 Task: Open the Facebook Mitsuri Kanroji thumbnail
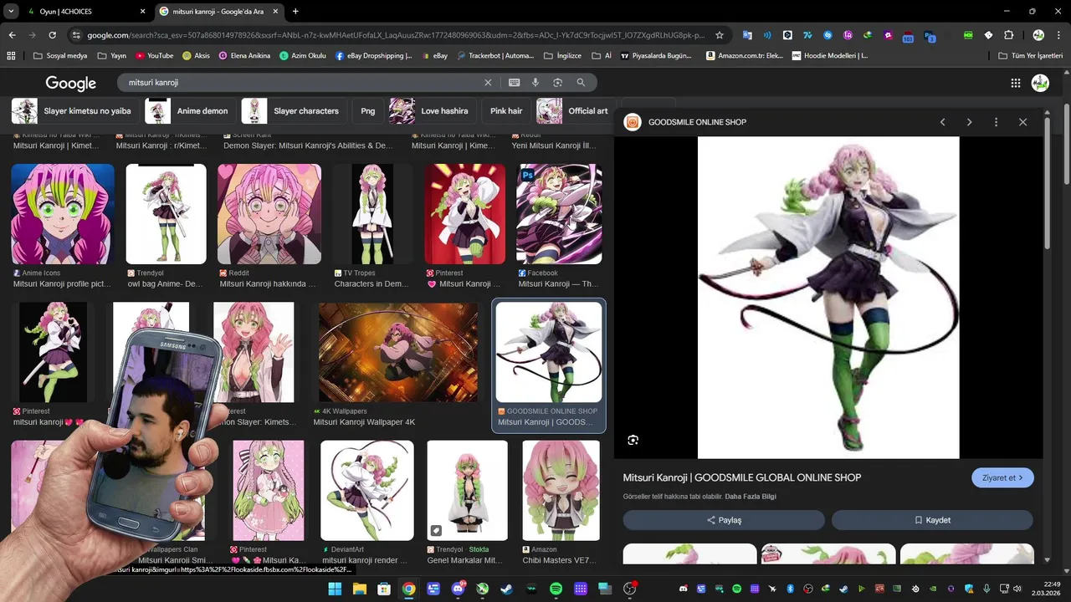559,214
